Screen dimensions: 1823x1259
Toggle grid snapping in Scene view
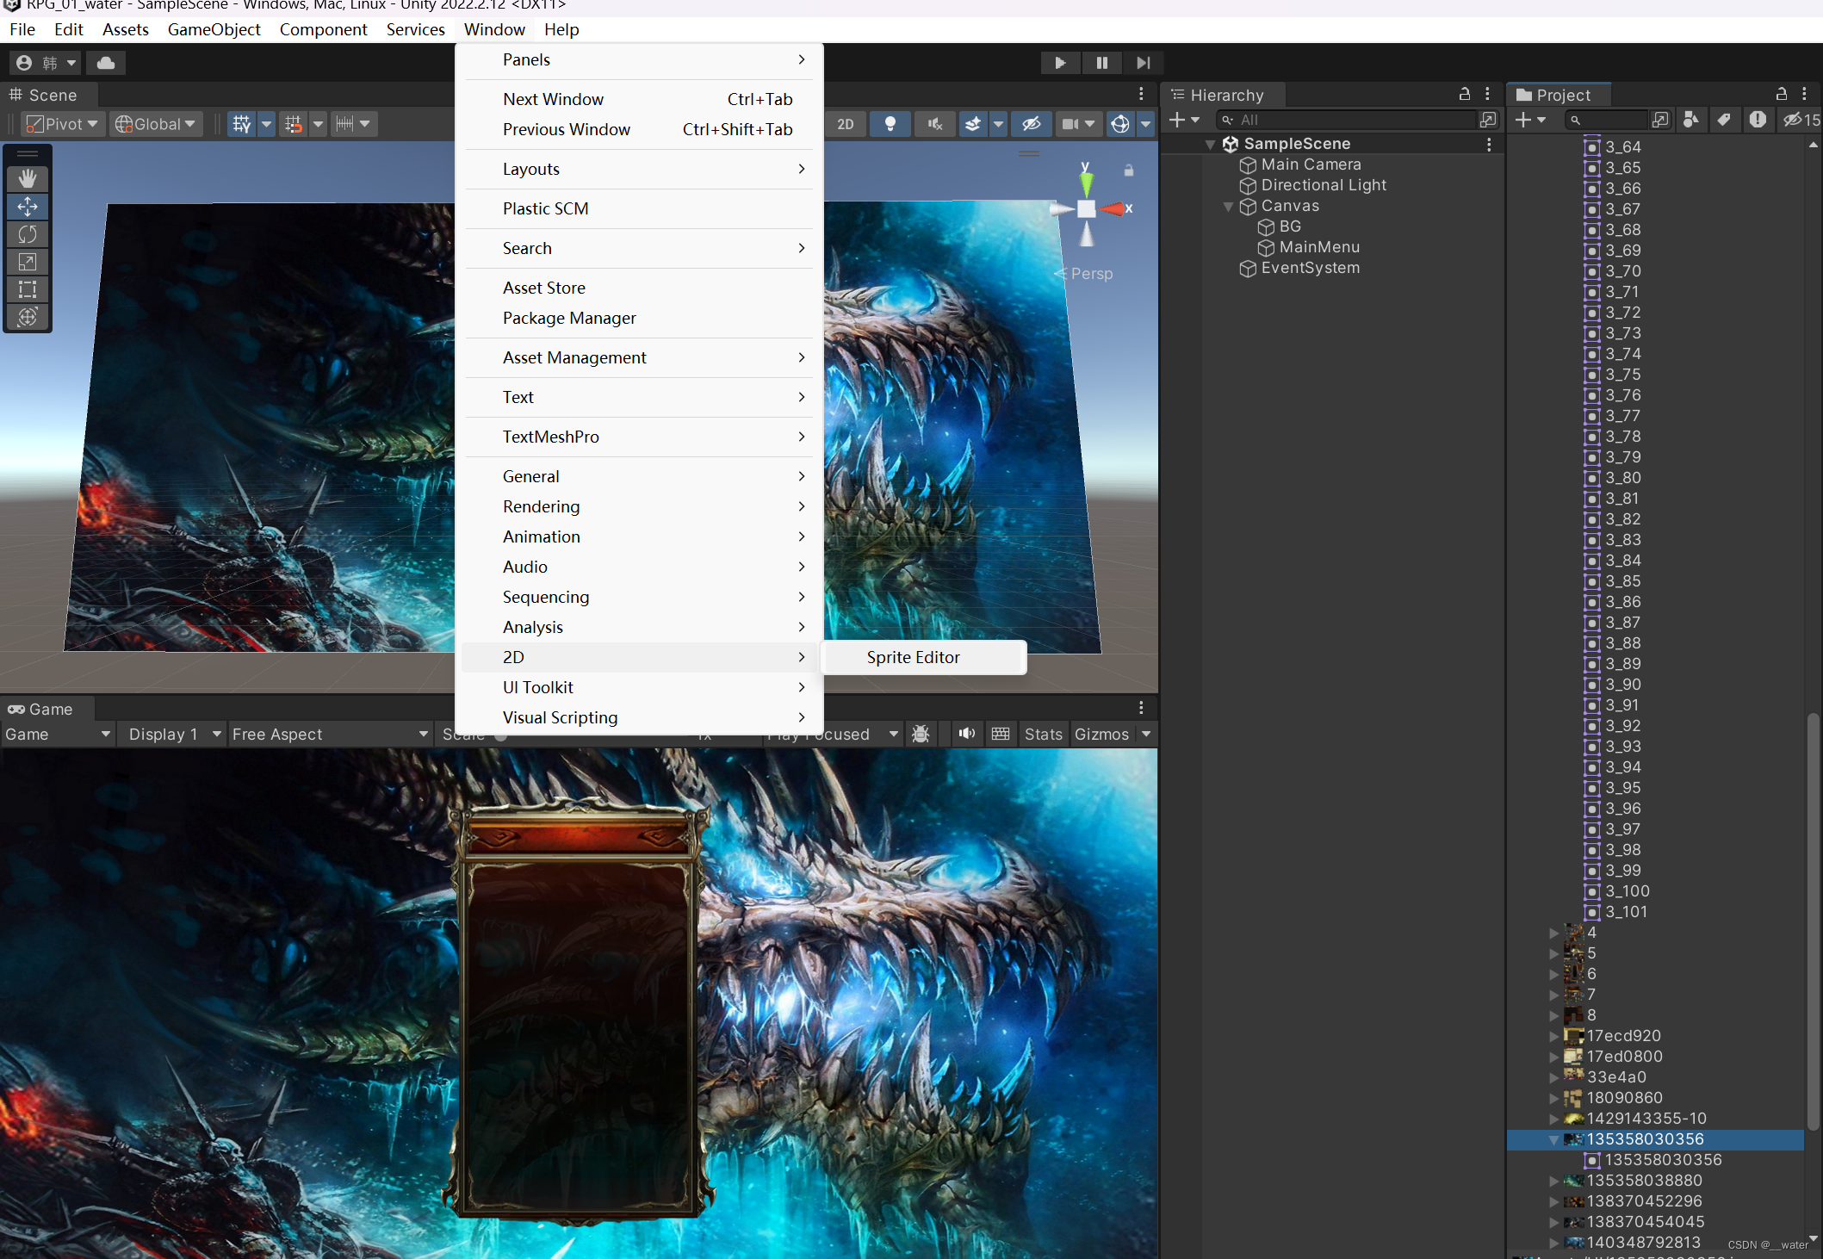click(x=294, y=124)
